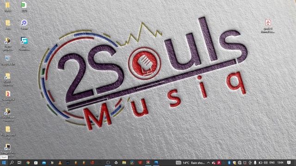
Task: Launch Google Chrome from taskbar
Action: [28, 163]
